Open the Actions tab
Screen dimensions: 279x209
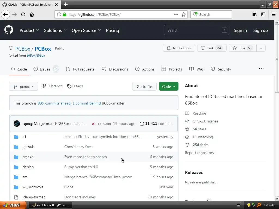[x=145, y=69]
